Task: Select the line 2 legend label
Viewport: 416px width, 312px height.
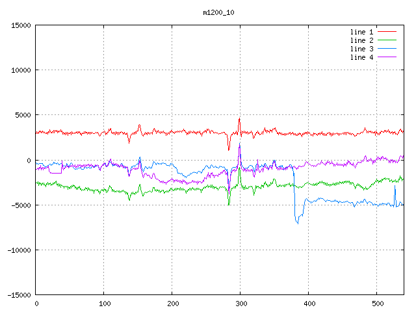Action: (x=361, y=40)
